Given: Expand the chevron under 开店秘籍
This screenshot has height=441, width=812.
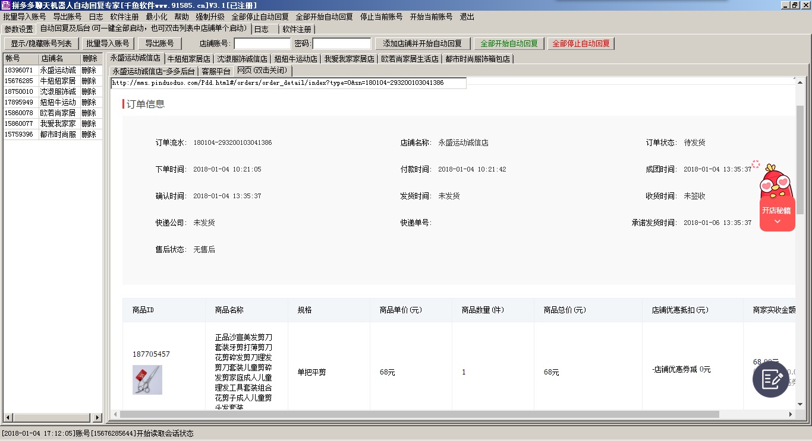Looking at the screenshot, I should coord(777,222).
